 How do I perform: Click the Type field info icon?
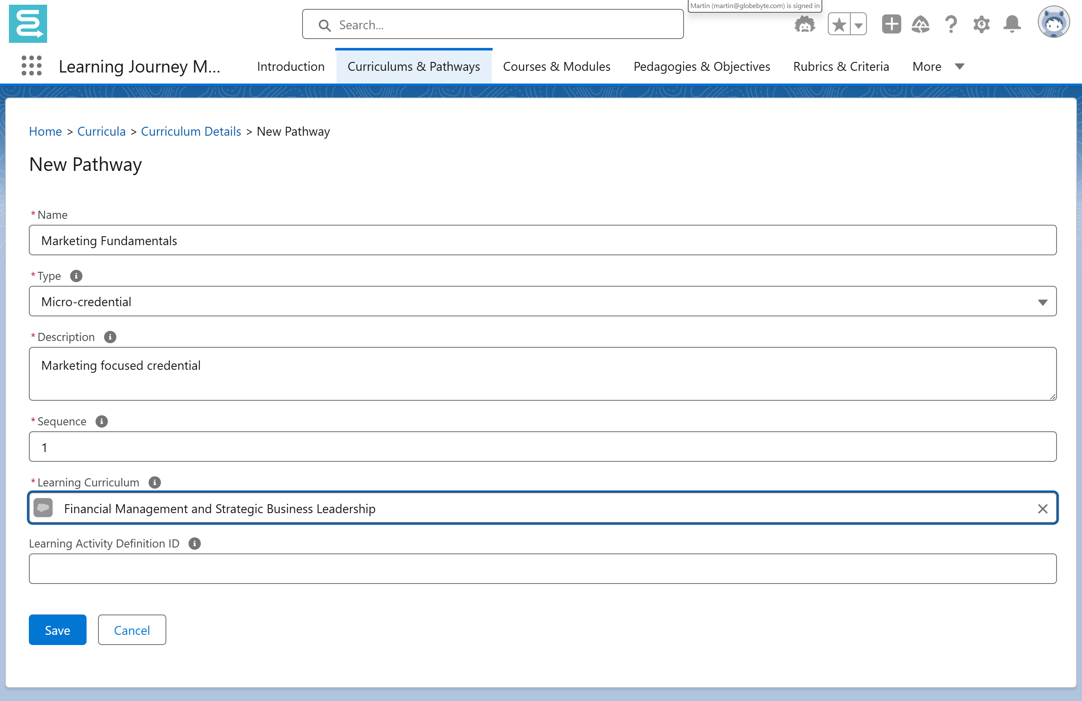point(76,276)
